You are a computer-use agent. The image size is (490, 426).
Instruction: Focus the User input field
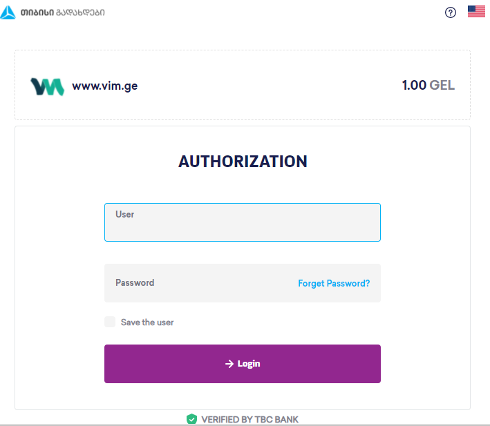(242, 226)
